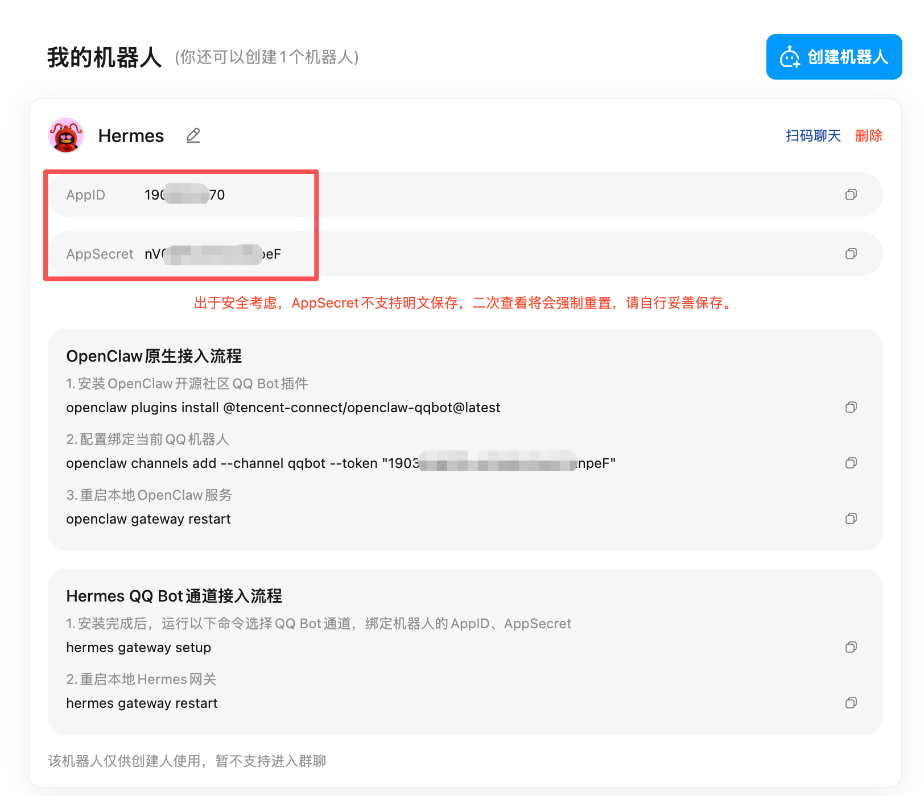Copy the hermes gateway restart command
Image resolution: width=924 pixels, height=796 pixels.
click(x=851, y=703)
